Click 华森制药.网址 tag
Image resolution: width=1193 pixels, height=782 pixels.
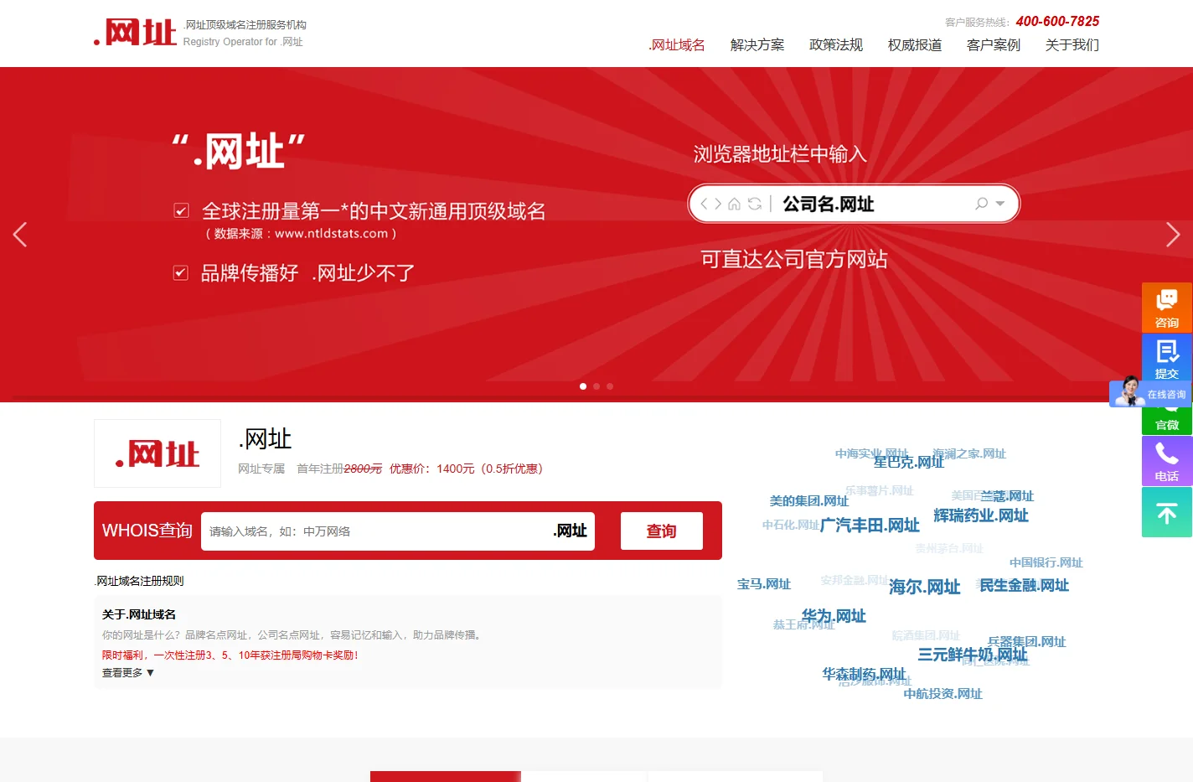coord(864,674)
